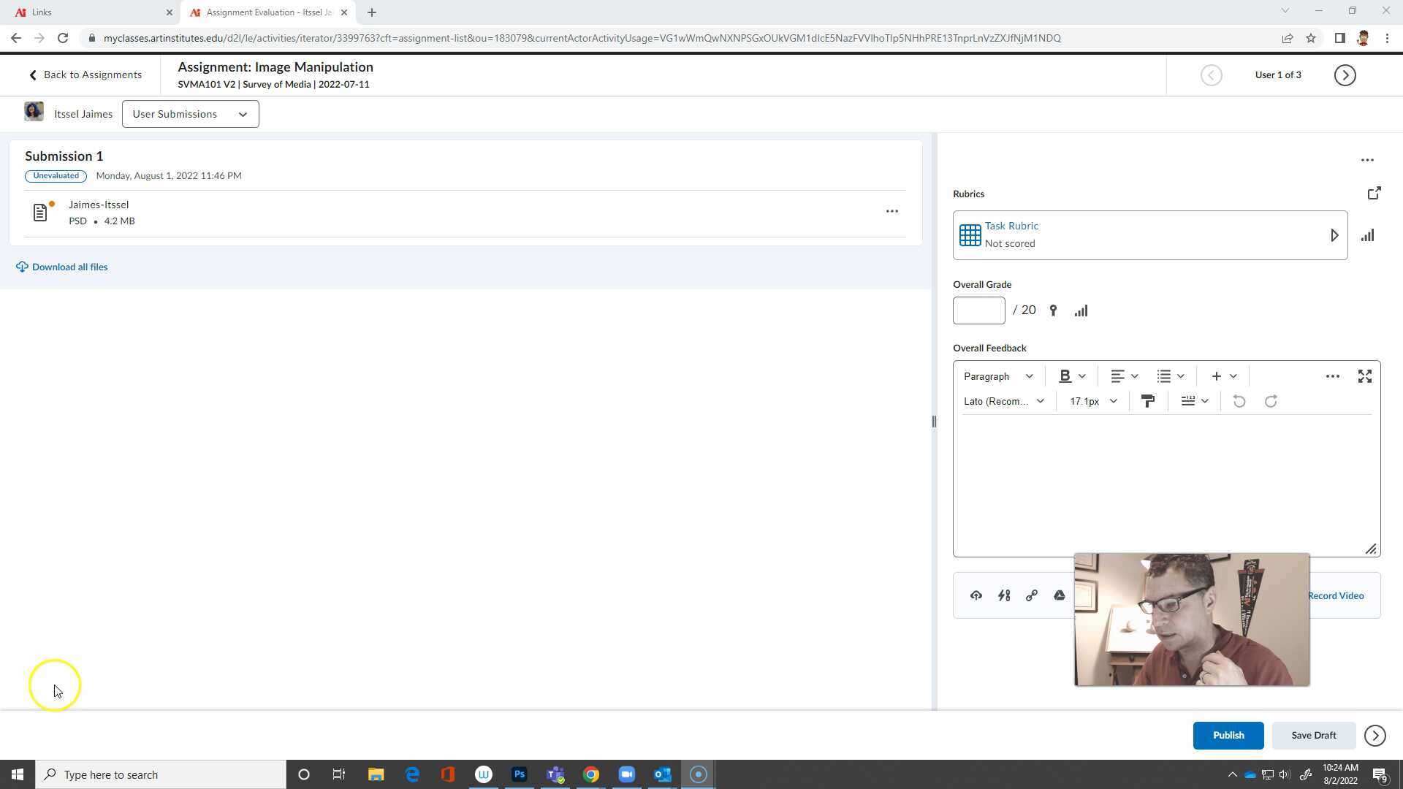
Task: Click the grade key icon
Action: [x=1053, y=310]
